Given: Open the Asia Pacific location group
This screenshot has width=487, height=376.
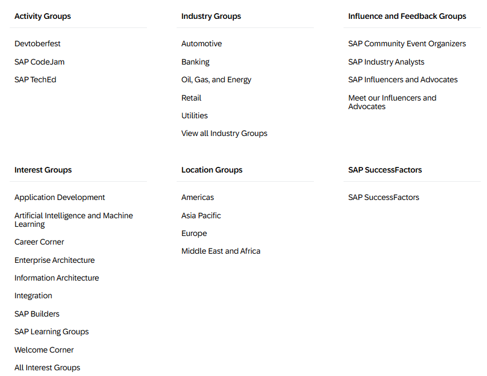Looking at the screenshot, I should click(201, 215).
